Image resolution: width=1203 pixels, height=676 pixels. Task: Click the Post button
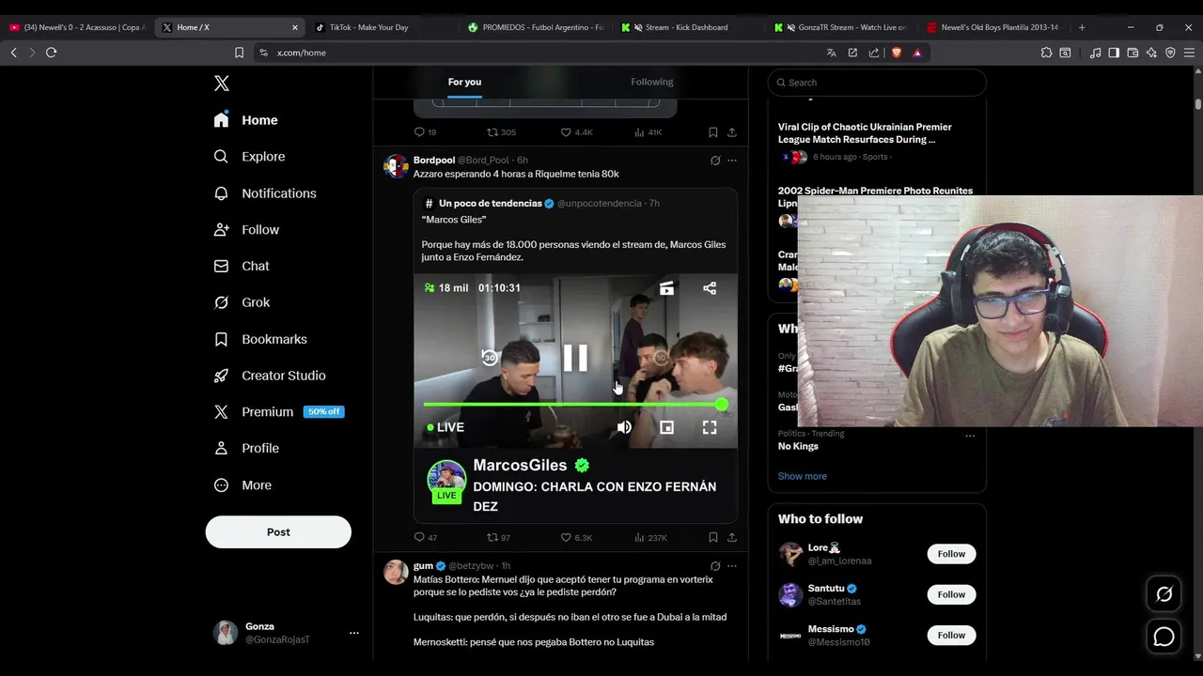coord(278,532)
